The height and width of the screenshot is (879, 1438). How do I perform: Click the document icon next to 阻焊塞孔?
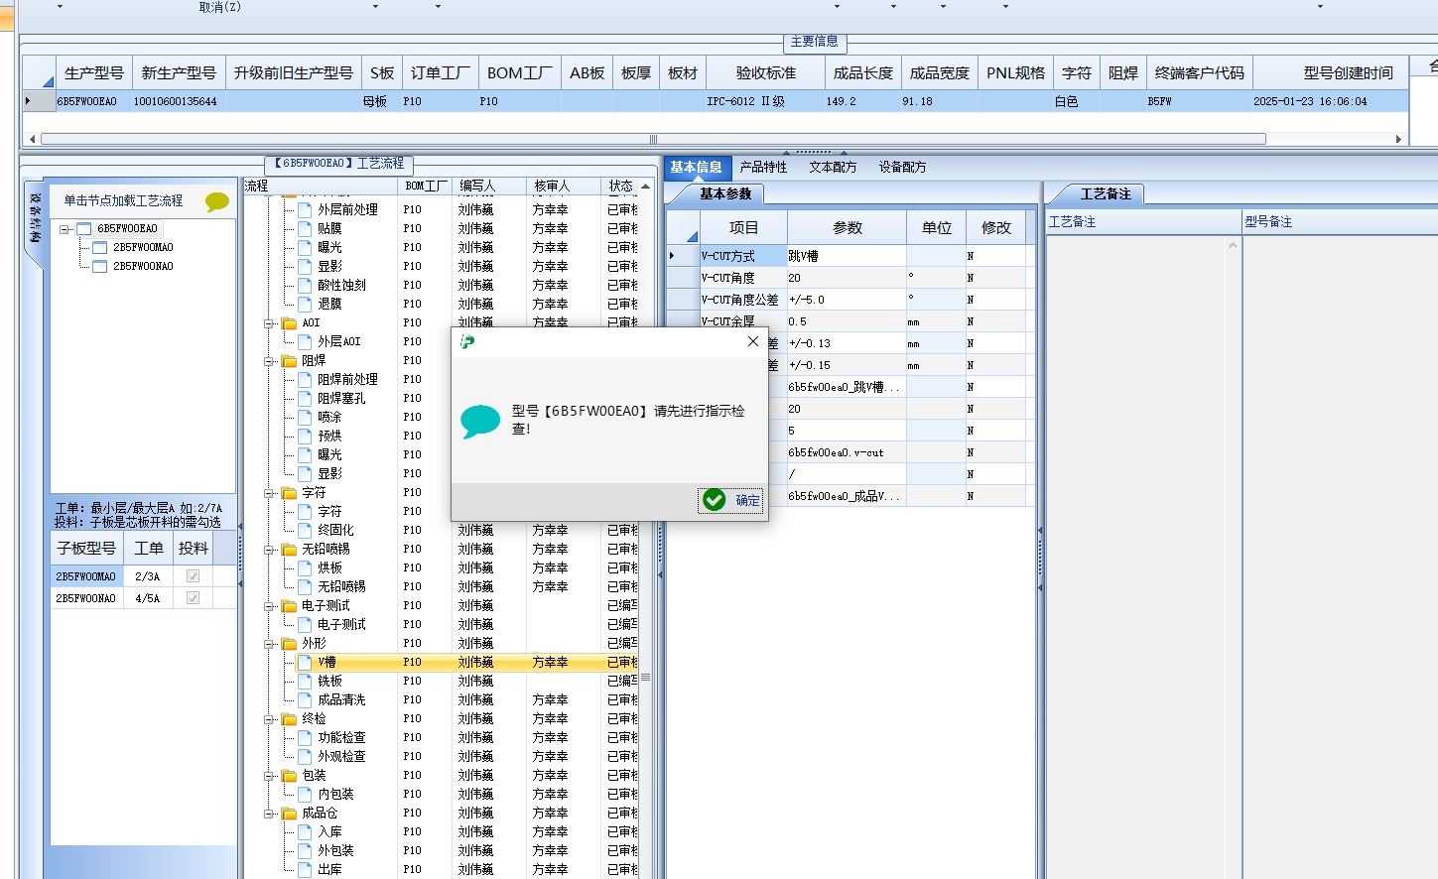(306, 398)
